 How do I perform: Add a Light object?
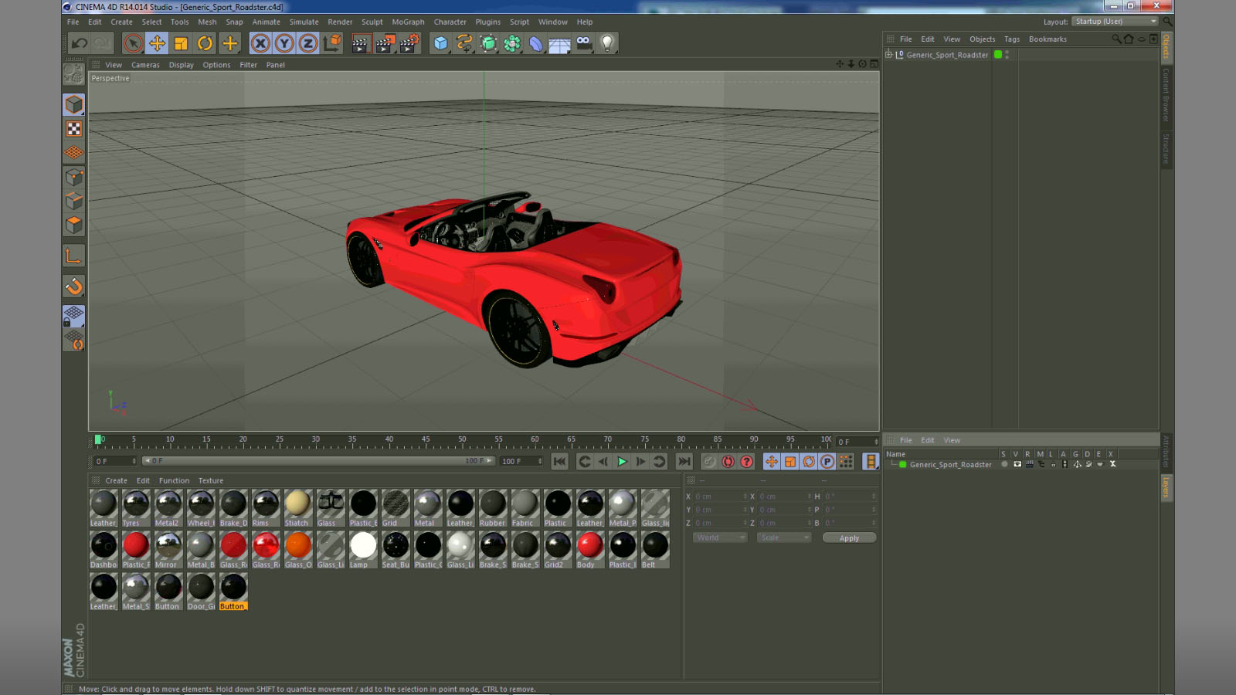608,43
